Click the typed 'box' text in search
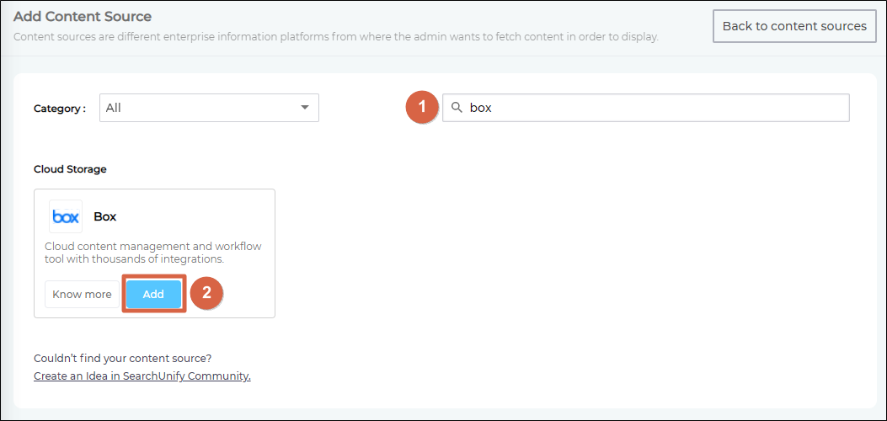 coord(480,108)
